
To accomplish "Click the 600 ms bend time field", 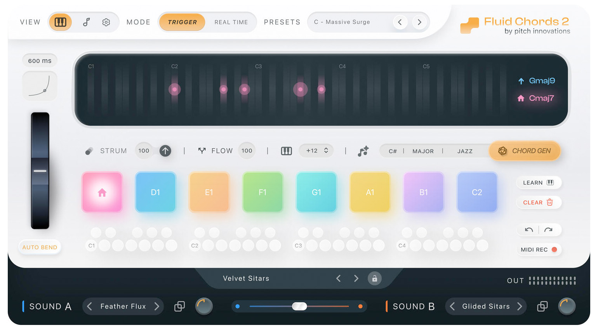I will pyautogui.click(x=40, y=61).
